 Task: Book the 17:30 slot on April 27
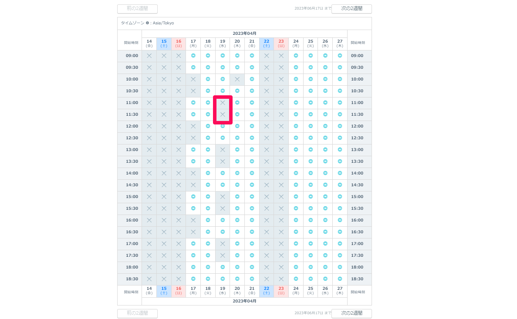pyautogui.click(x=340, y=255)
